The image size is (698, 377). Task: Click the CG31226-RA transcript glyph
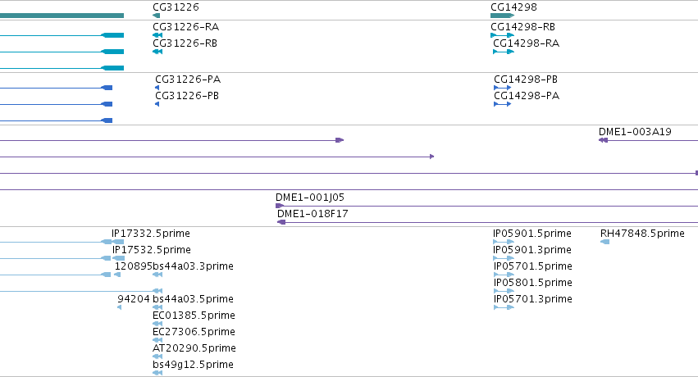coord(157,35)
